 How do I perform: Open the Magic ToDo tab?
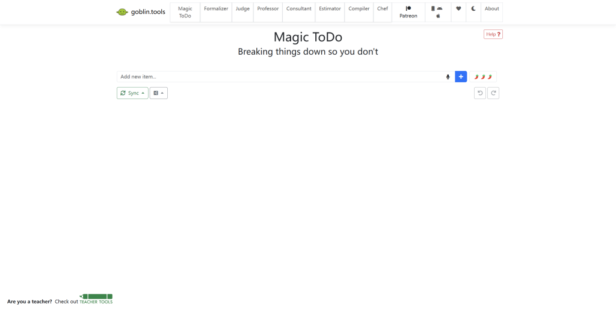click(185, 12)
